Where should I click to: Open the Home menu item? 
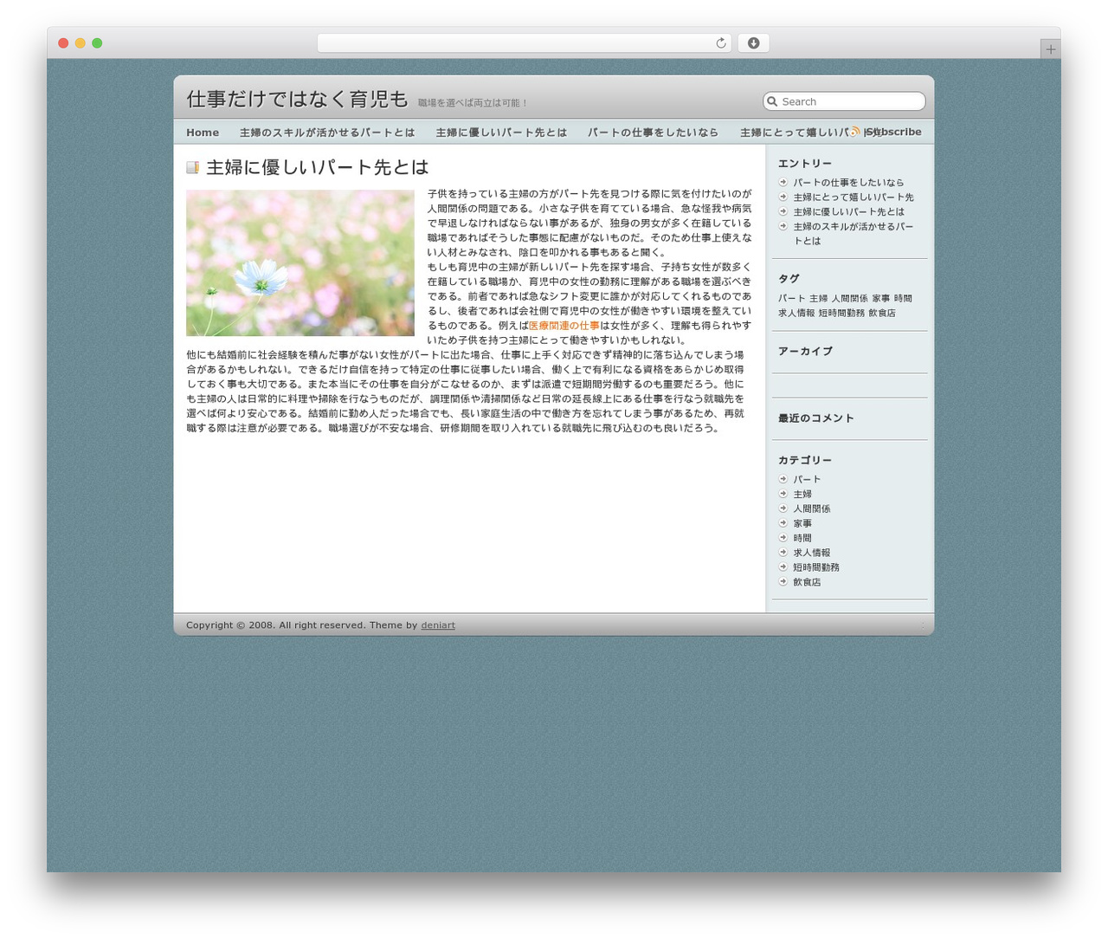(x=203, y=133)
